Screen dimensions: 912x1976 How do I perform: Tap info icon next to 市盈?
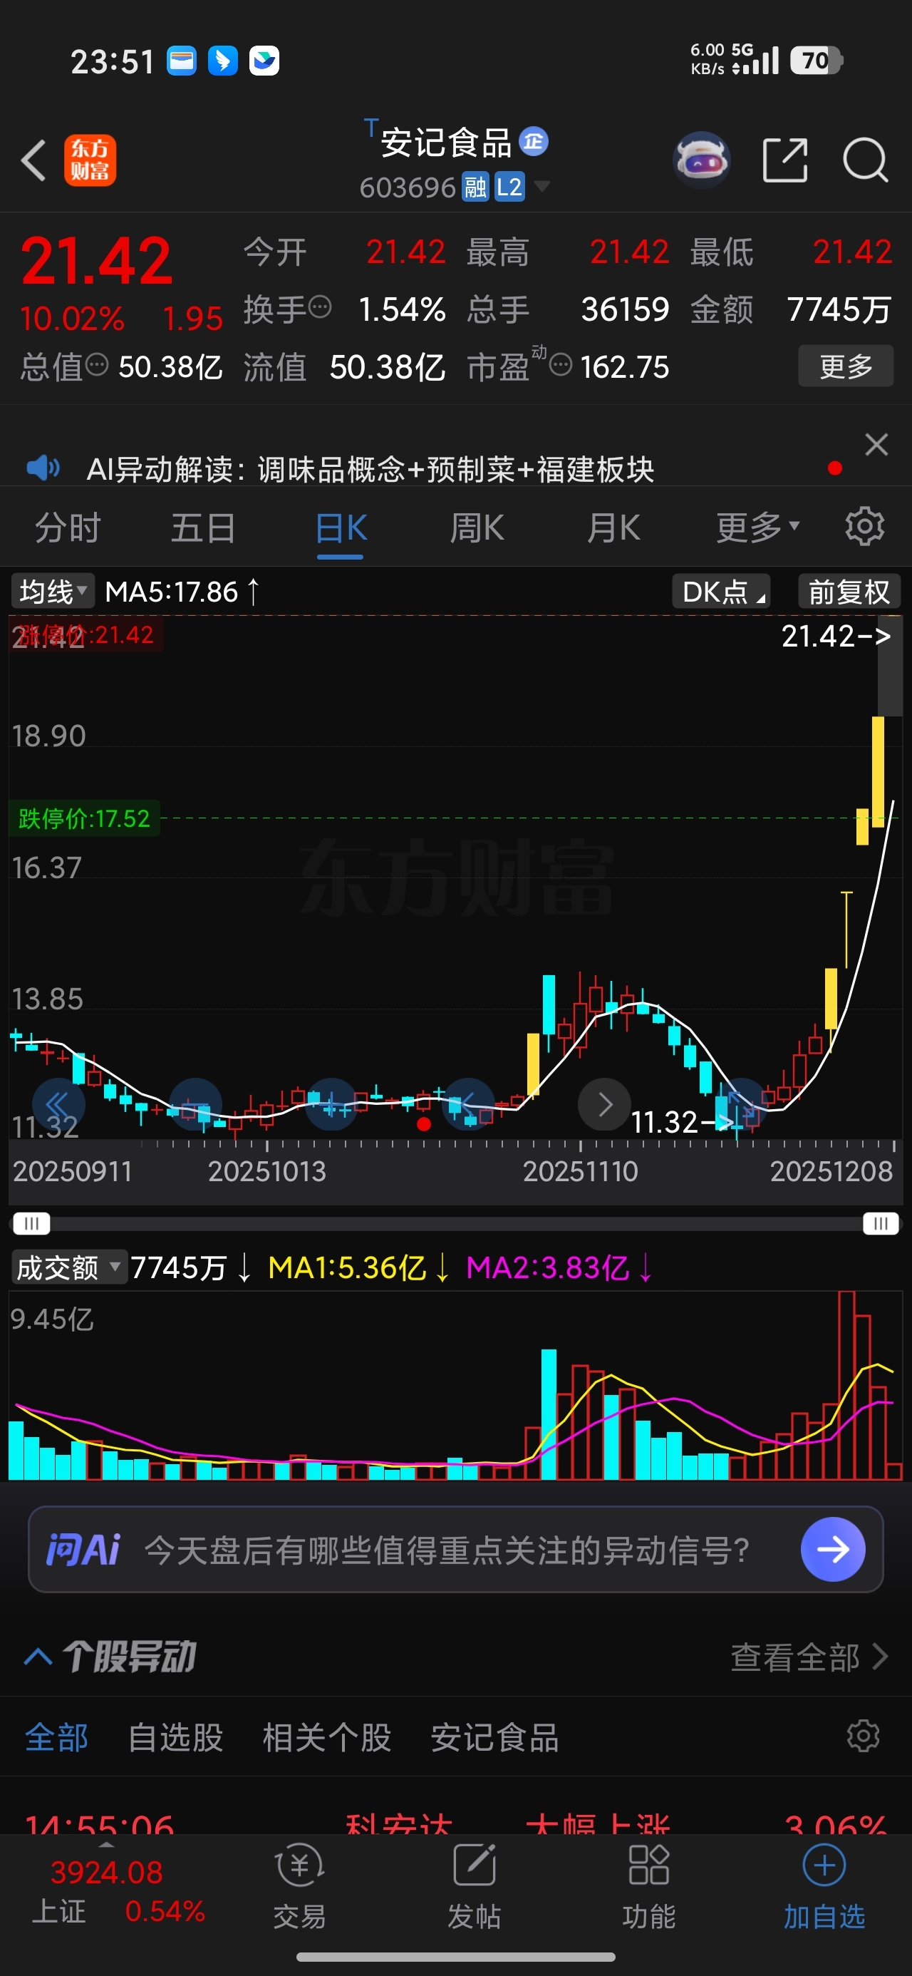[x=561, y=364]
